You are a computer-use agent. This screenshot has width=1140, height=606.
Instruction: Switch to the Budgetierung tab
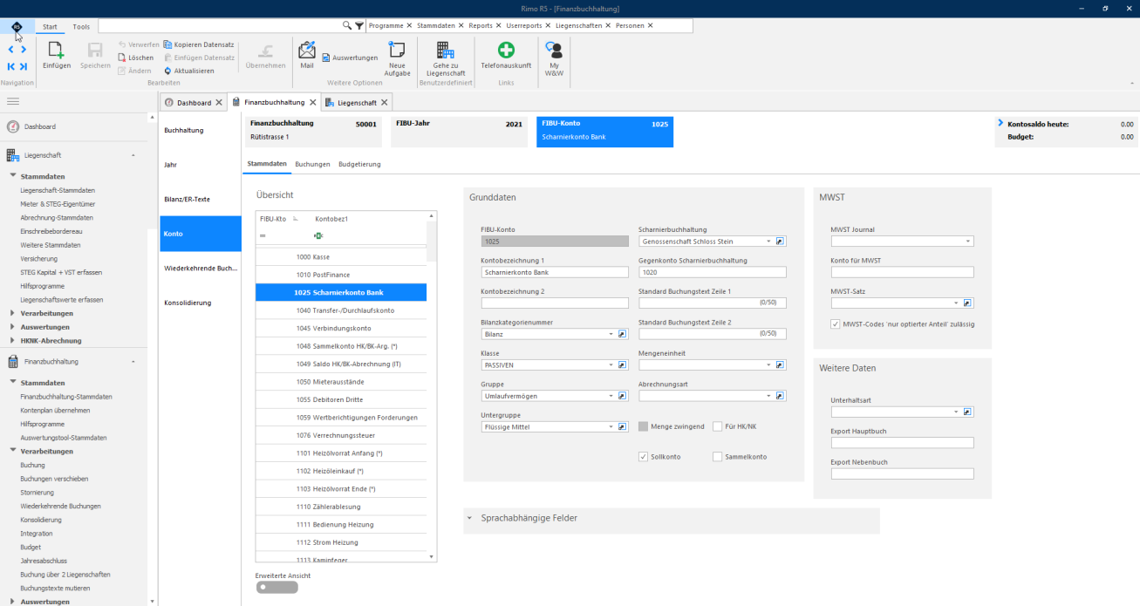click(x=359, y=164)
